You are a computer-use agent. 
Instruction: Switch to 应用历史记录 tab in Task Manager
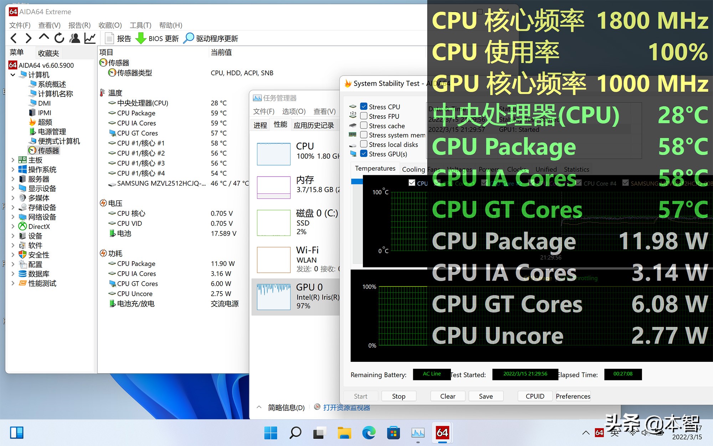coord(314,125)
